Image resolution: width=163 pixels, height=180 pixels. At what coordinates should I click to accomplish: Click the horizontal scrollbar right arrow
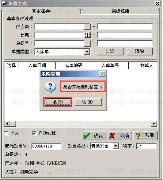[154, 124]
